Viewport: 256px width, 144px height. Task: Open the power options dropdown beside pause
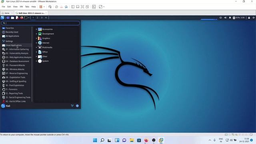(44, 7)
